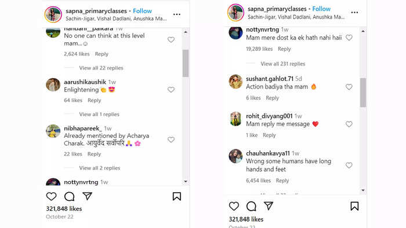Expand View all 231 replies

pyautogui.click(x=283, y=64)
